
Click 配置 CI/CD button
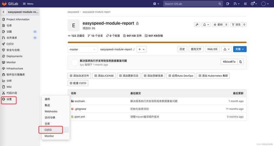point(78,83)
